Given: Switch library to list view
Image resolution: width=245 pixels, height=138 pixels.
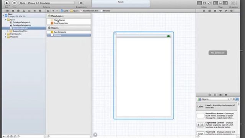Looking at the screenshot, I should pos(237,99).
